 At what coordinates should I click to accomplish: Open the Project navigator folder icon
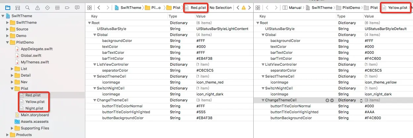[x=8, y=8]
